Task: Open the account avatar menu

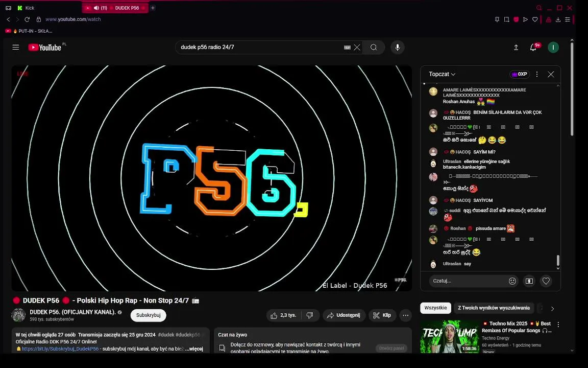Action: [x=553, y=48]
